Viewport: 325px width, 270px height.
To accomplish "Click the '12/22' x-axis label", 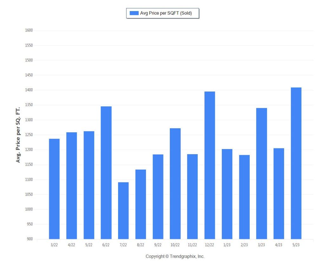I will point(209,245).
